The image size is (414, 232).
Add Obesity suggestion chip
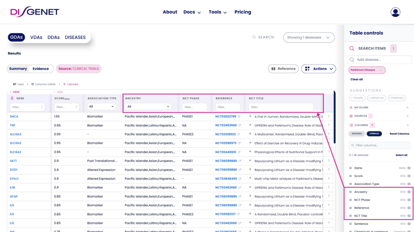click(x=357, y=98)
